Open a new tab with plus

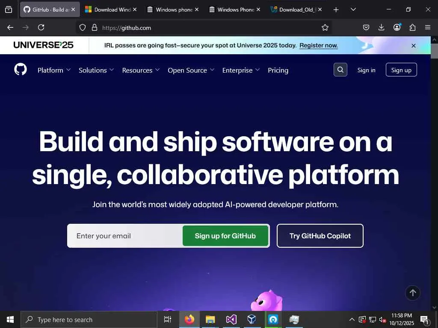pyautogui.click(x=336, y=10)
